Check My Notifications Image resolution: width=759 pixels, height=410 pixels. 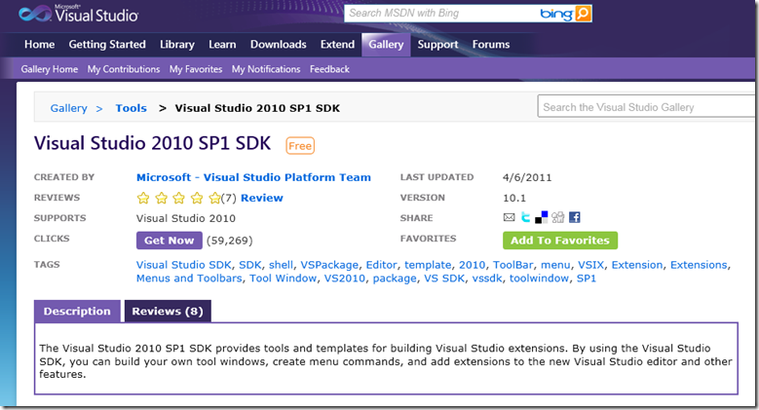[266, 69]
